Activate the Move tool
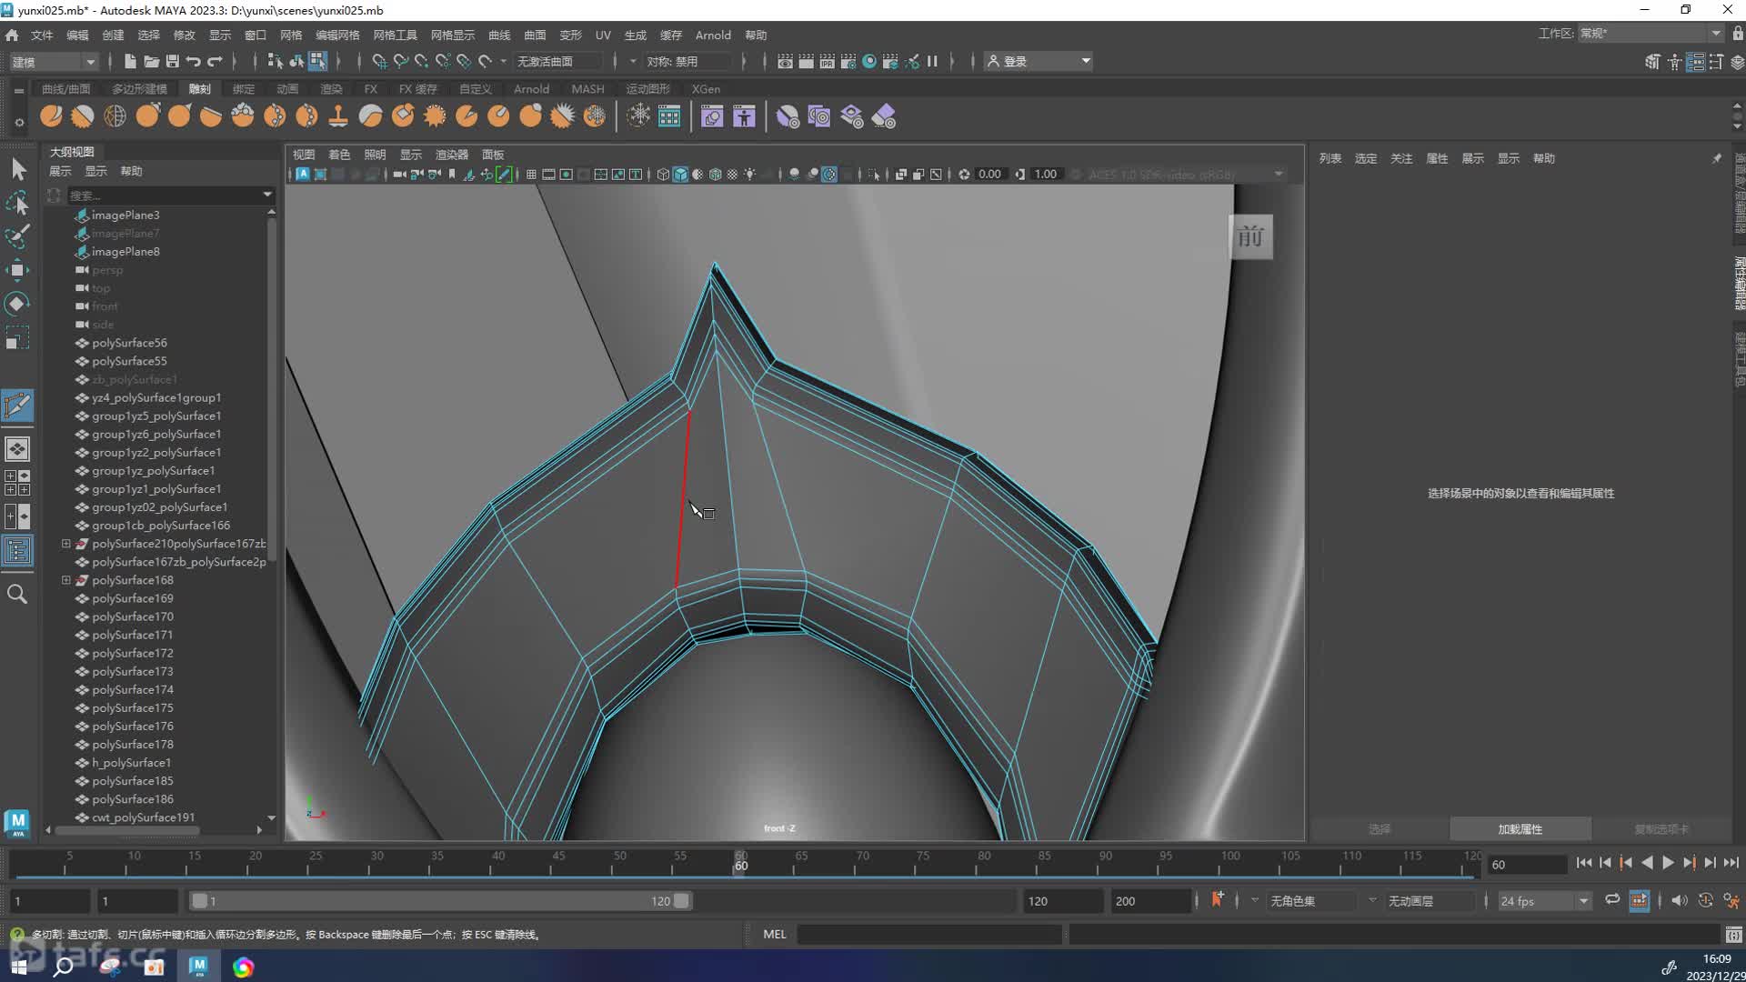The width and height of the screenshot is (1746, 982). 17,270
